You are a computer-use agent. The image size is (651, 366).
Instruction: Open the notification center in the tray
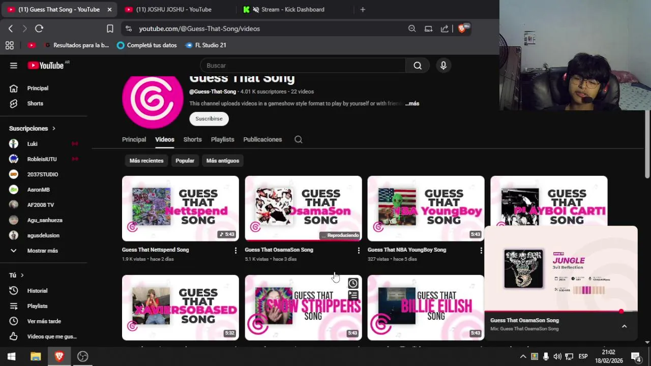click(636, 356)
